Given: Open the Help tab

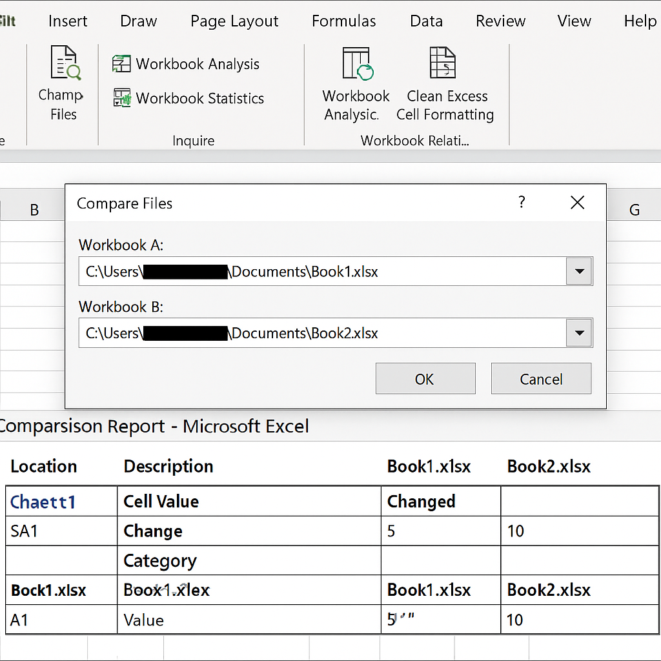Looking at the screenshot, I should click(640, 21).
